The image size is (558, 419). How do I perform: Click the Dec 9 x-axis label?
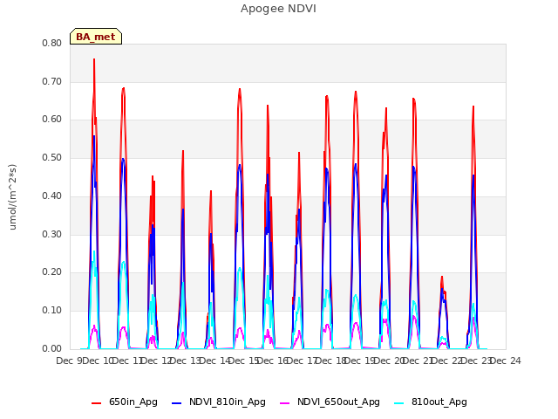[x=70, y=361]
